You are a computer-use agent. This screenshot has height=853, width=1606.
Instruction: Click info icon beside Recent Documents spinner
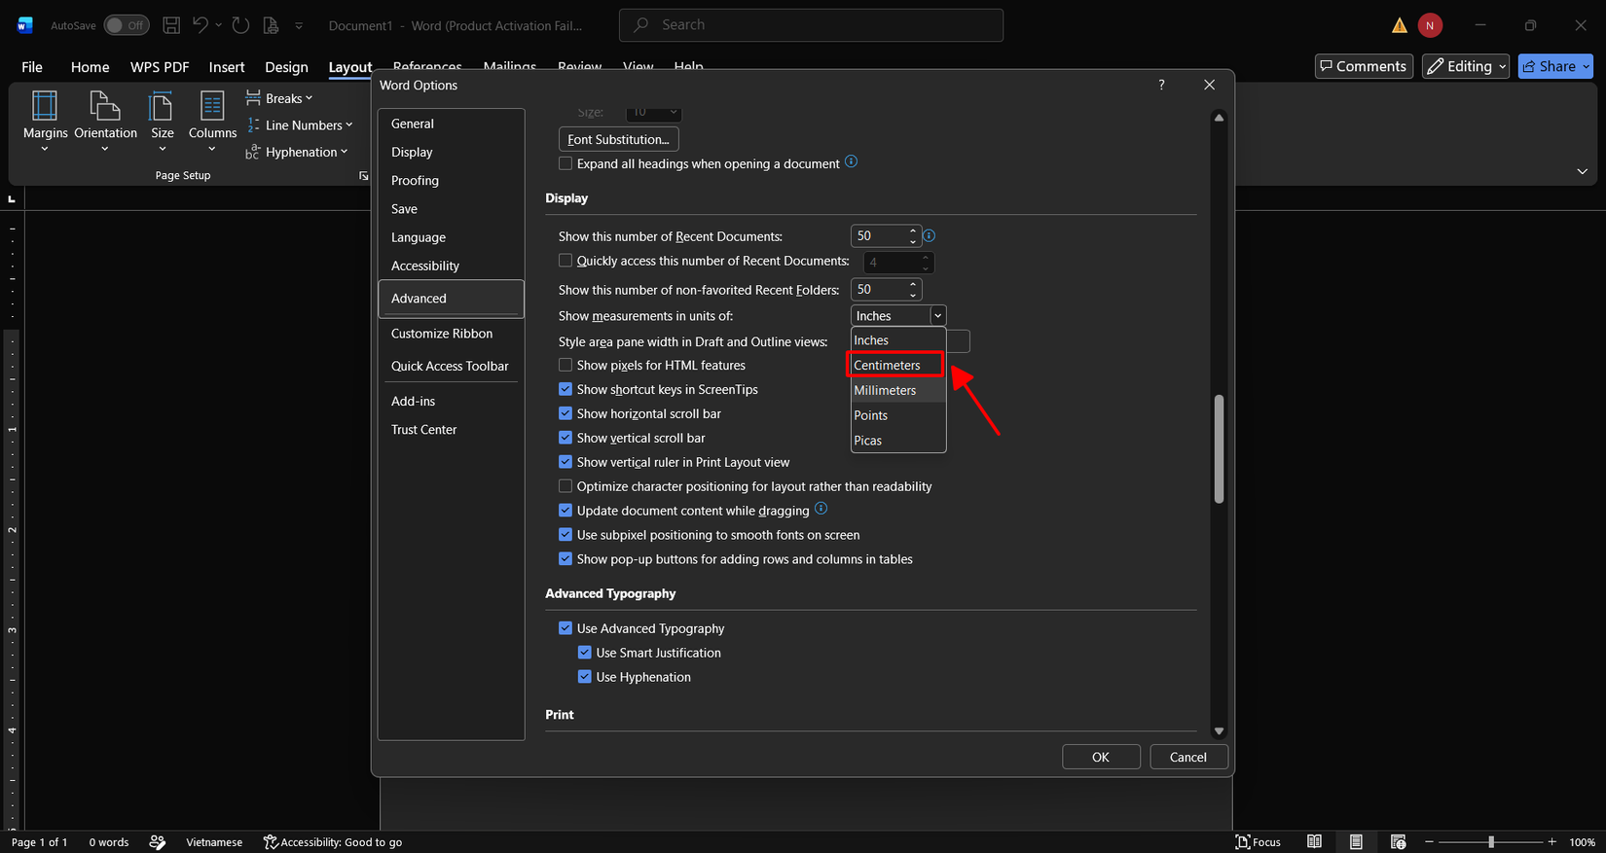(x=929, y=235)
